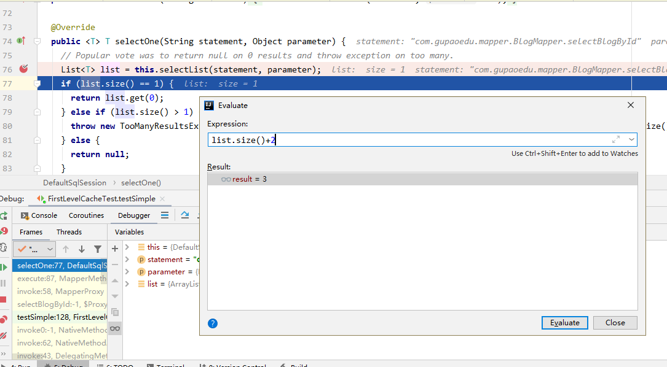The width and height of the screenshot is (667, 367).
Task: Click the @Override annotation on line 73
Action: tap(73, 27)
